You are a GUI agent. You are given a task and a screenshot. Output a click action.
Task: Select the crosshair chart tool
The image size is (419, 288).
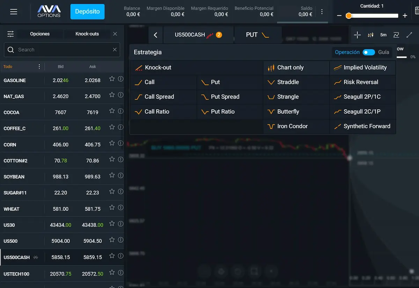point(357,35)
